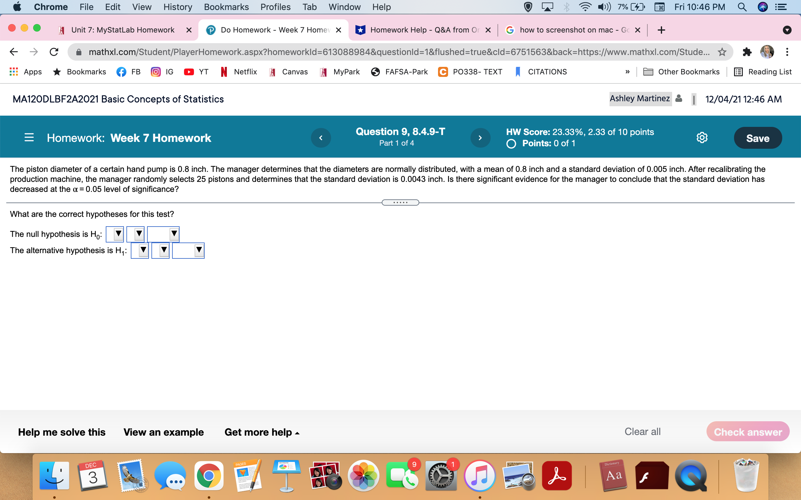Open the first null hypothesis dropdown
This screenshot has height=500, width=801.
pos(115,234)
